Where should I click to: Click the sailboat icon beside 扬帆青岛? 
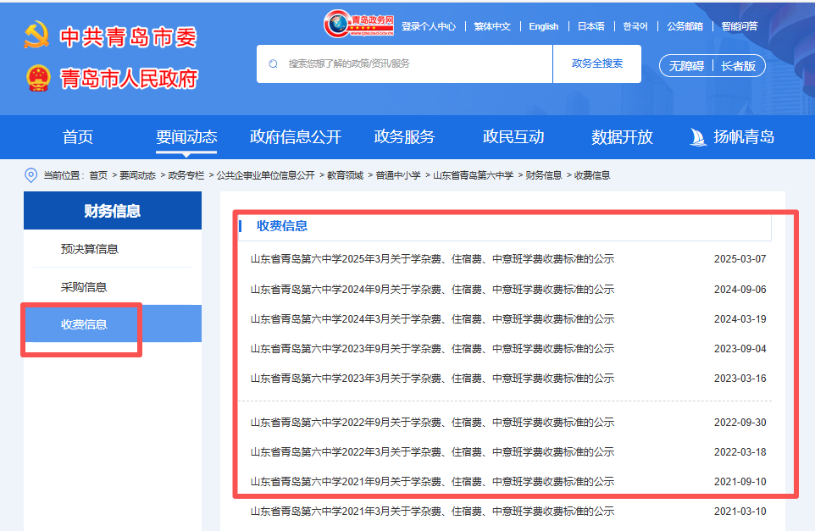click(x=698, y=137)
